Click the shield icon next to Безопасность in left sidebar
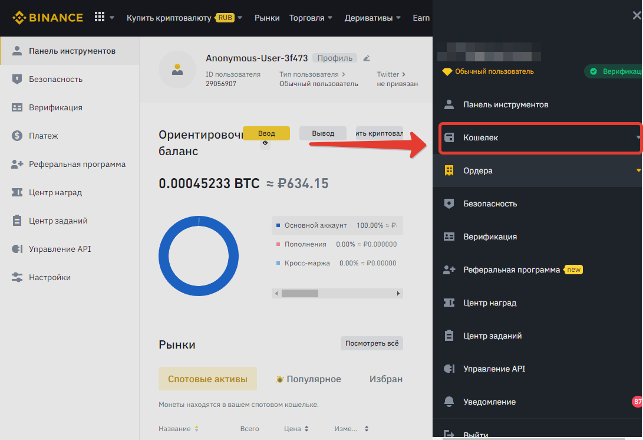The height and width of the screenshot is (440, 643). pyautogui.click(x=17, y=79)
